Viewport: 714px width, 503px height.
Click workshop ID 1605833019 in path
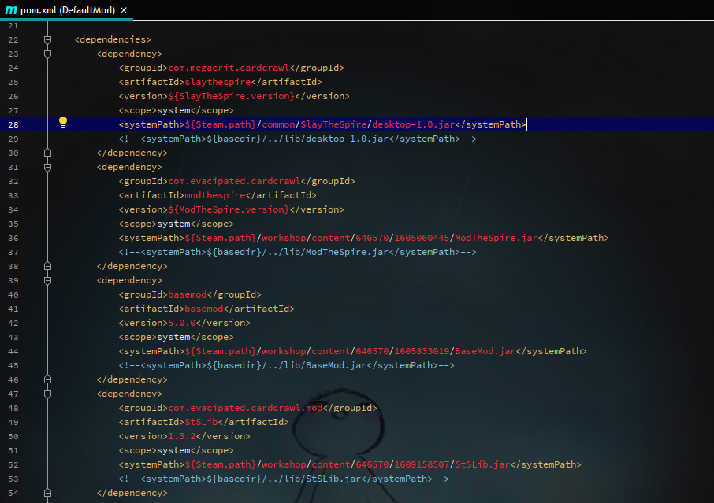point(422,350)
